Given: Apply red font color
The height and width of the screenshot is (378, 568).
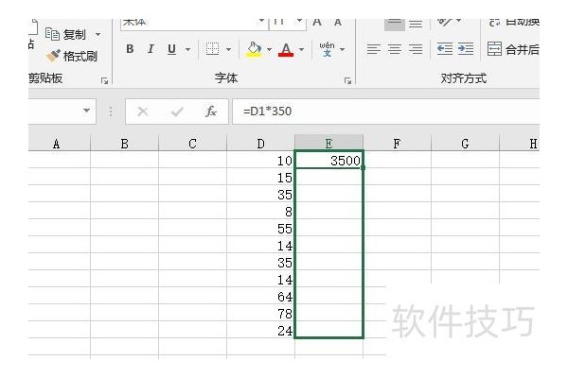Looking at the screenshot, I should tap(286, 49).
